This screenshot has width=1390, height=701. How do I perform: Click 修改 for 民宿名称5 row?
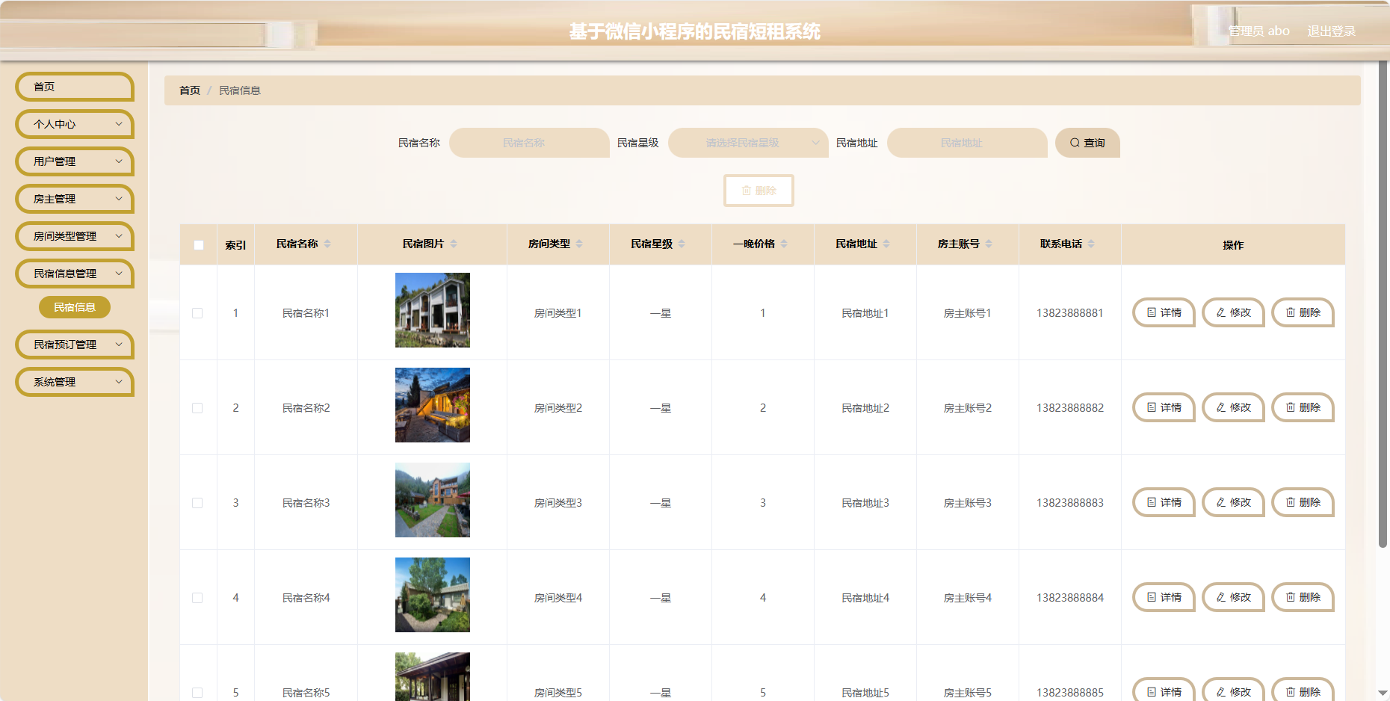click(x=1234, y=691)
